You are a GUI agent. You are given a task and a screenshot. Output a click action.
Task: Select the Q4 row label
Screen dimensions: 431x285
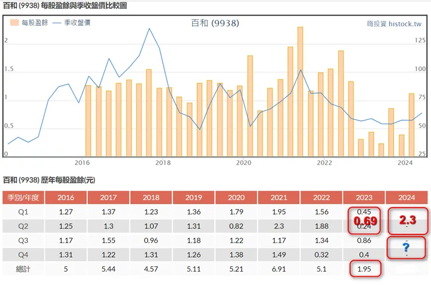point(23,255)
